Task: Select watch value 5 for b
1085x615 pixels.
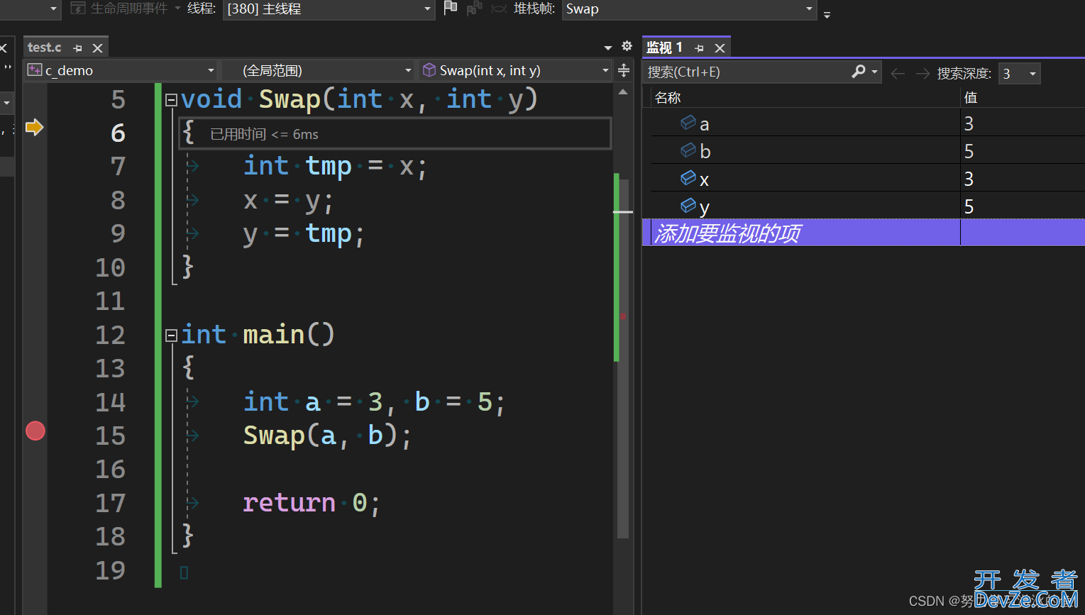Action: [969, 151]
